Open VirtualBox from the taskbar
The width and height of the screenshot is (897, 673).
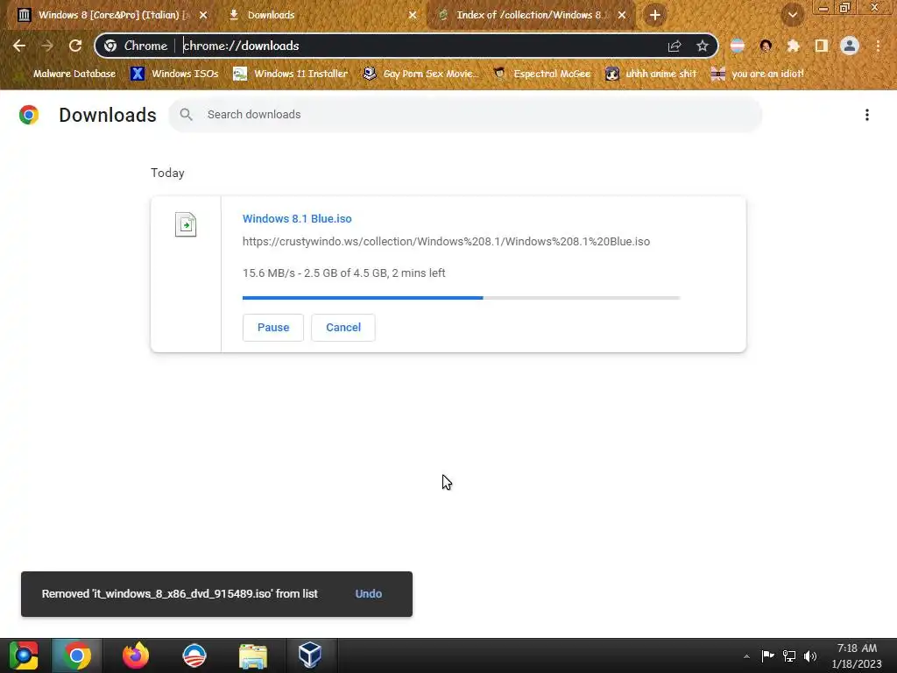(x=310, y=655)
